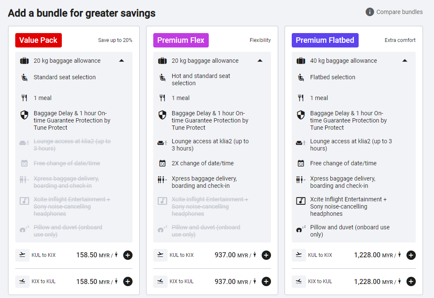Select the purple Premium Flex label
The width and height of the screenshot is (434, 298).
click(x=181, y=40)
